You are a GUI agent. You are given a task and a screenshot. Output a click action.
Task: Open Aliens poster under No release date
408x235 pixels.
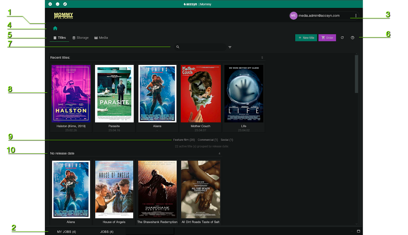click(71, 190)
